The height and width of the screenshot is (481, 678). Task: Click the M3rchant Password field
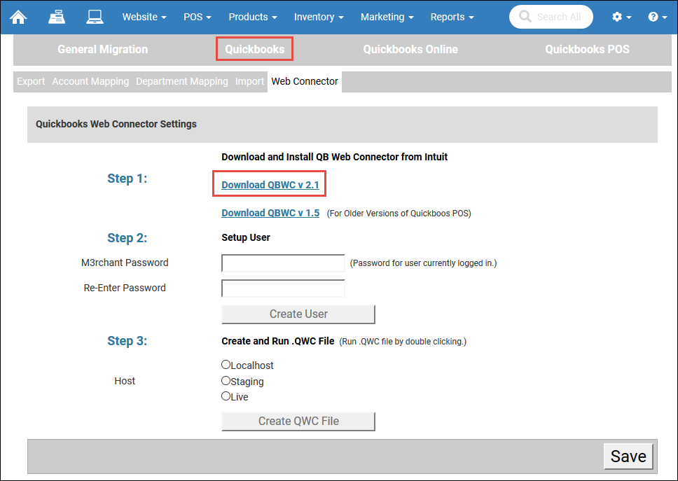click(283, 263)
